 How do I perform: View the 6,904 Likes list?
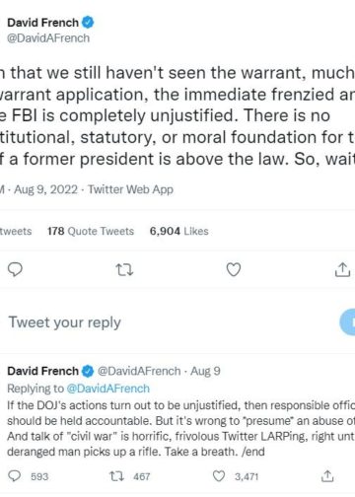(x=179, y=231)
